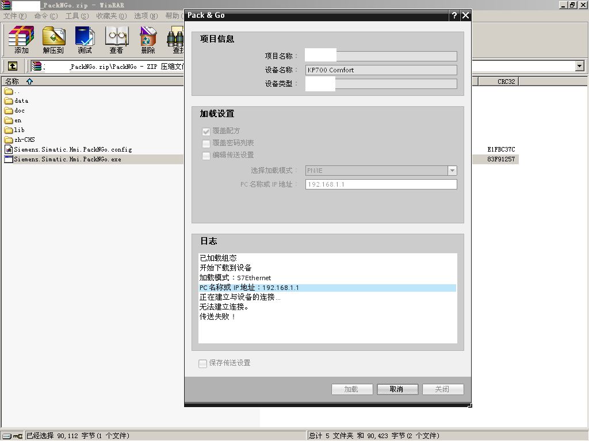Select log line 已加载组态
The height and width of the screenshot is (441, 589).
click(218, 258)
